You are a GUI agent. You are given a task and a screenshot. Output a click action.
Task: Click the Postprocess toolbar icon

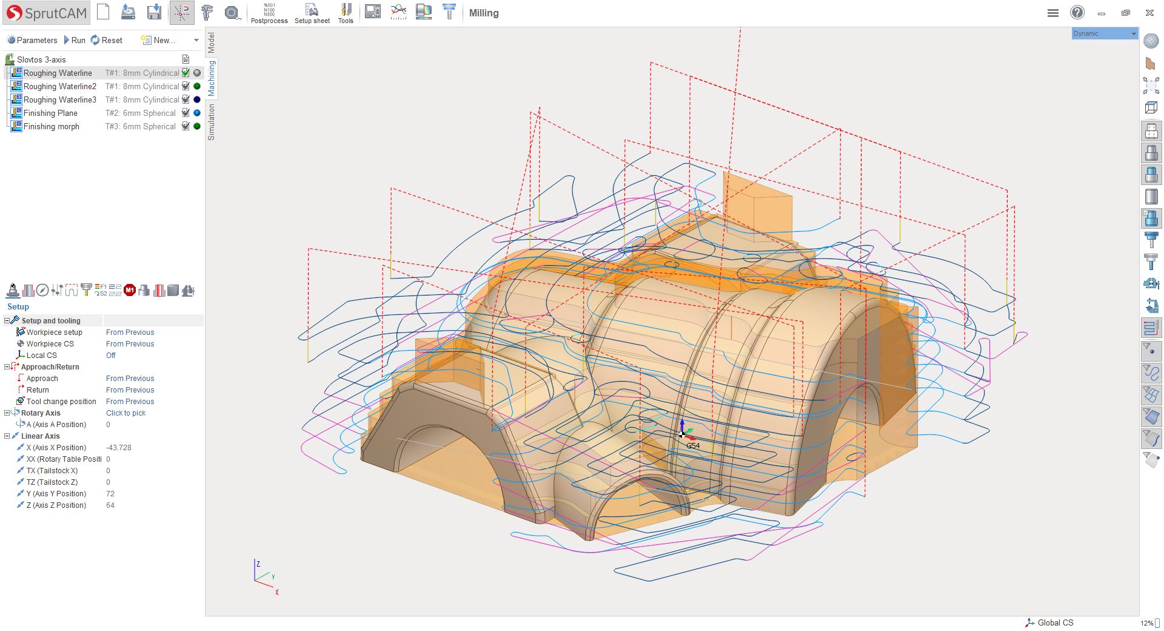pos(269,13)
